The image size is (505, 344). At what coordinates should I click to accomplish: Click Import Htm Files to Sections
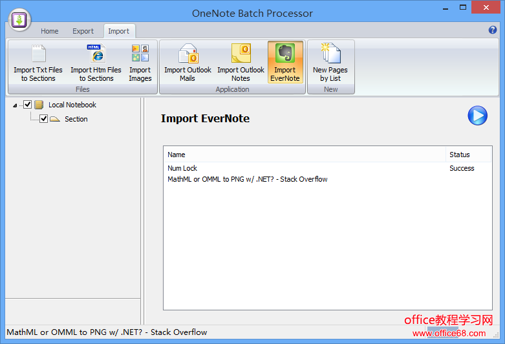click(x=96, y=63)
